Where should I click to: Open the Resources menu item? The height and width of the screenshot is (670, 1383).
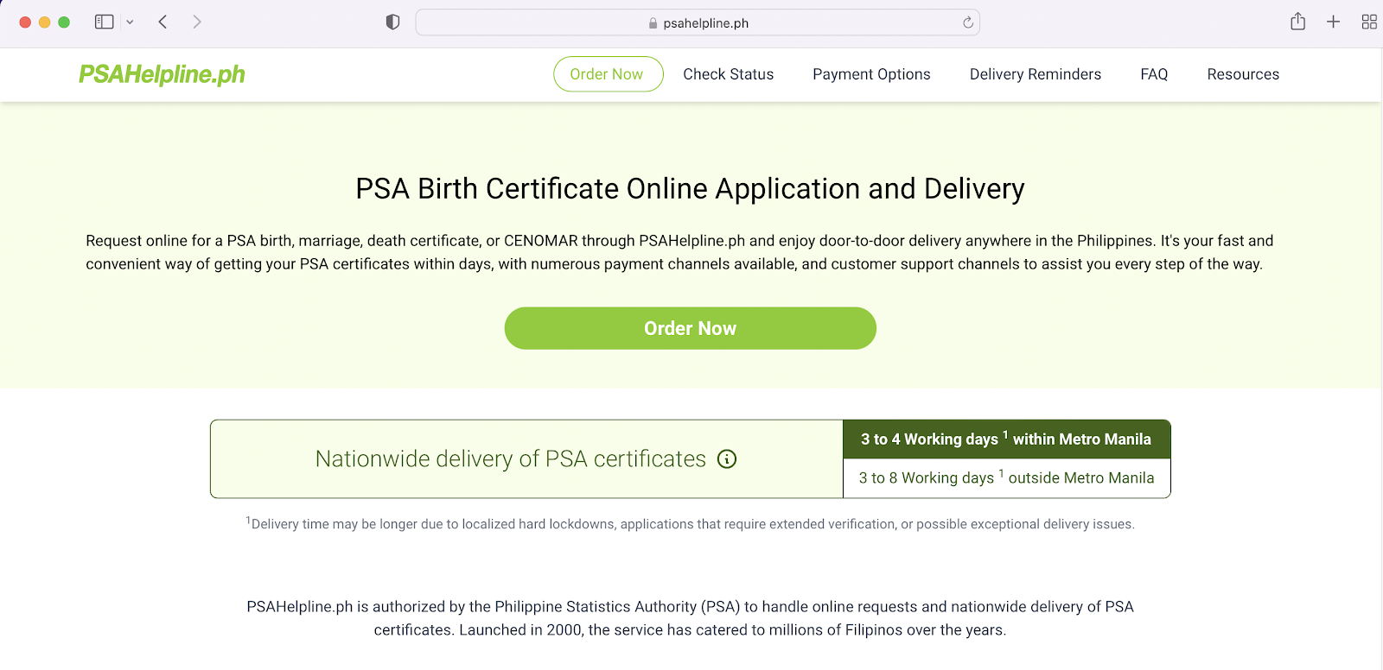pyautogui.click(x=1243, y=74)
